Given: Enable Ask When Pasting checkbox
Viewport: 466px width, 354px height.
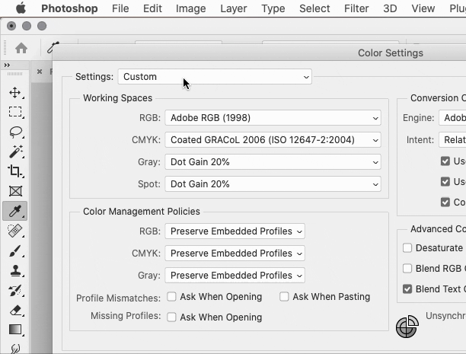Looking at the screenshot, I should click(285, 297).
